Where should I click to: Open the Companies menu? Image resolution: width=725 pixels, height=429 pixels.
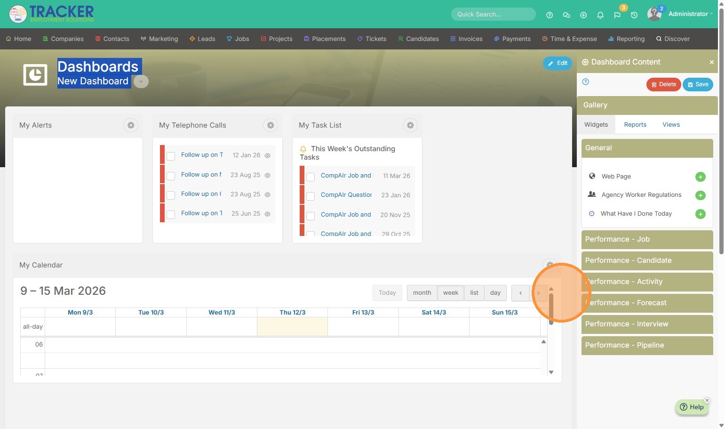click(x=63, y=39)
